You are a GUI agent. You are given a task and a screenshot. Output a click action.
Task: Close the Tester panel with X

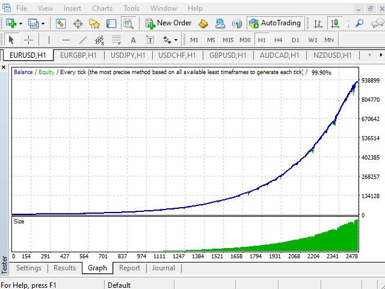click(4, 67)
